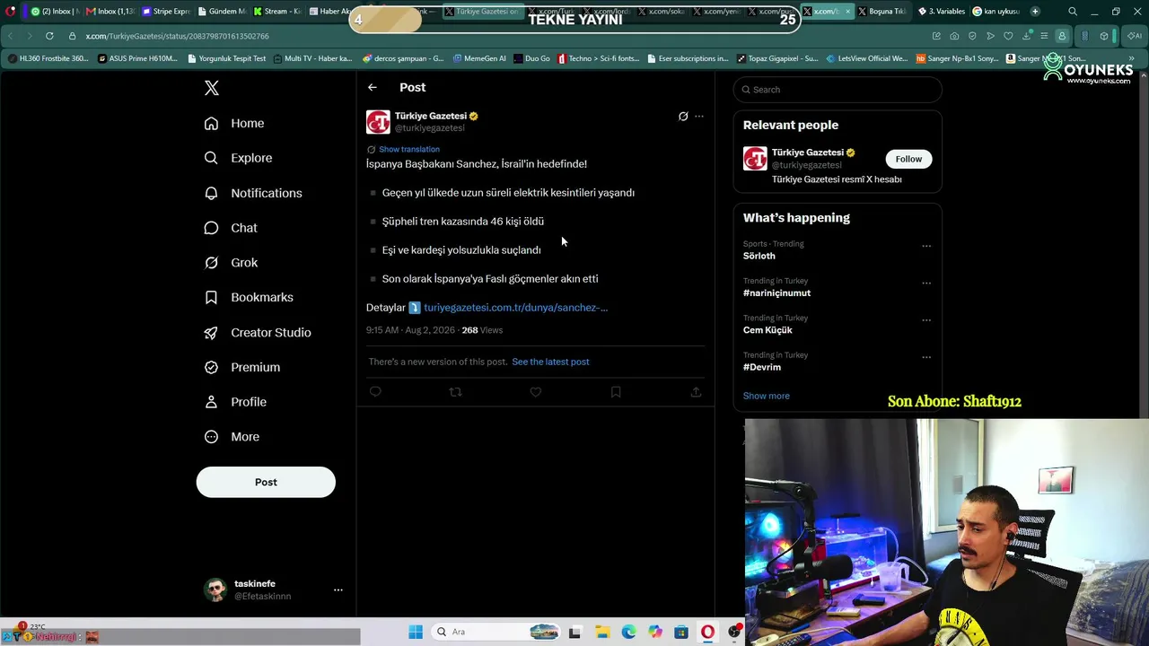Viewport: 1149px width, 646px height.
Task: Switch to the kan uykusu browser tab
Action: coord(996,12)
